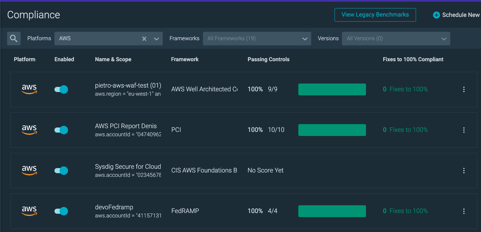This screenshot has width=481, height=232.
Task: Sort by Passing Controls column header
Action: click(269, 59)
